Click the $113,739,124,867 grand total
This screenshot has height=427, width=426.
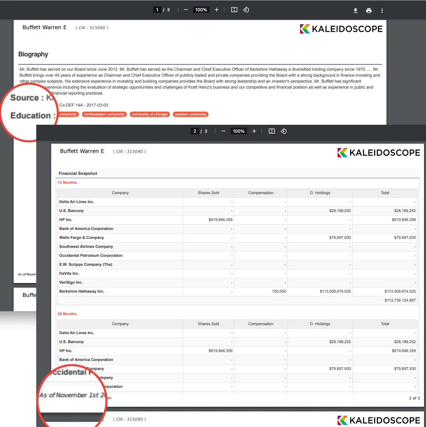[x=400, y=301]
